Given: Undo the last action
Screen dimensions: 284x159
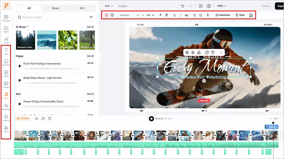Looking at the screenshot, I should click(x=182, y=6).
